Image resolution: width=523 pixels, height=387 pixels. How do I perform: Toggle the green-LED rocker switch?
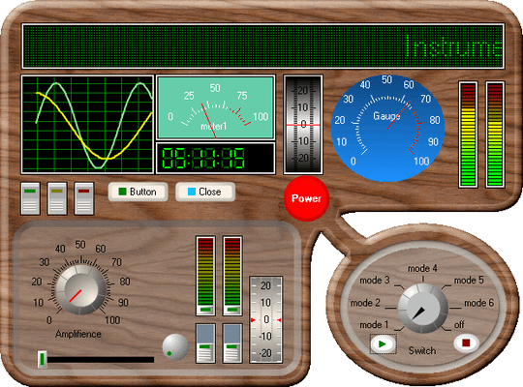[30, 198]
